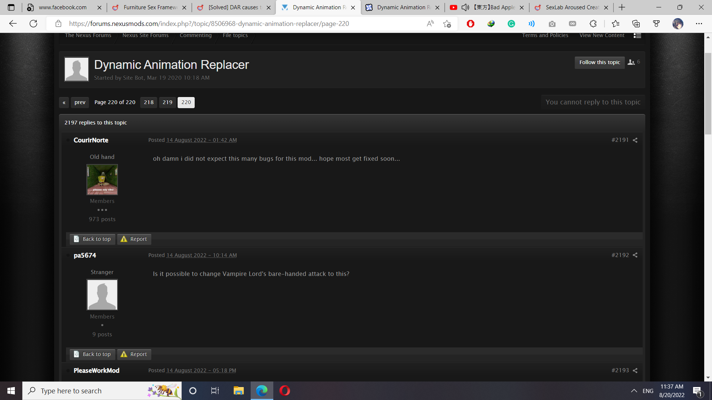
Task: Open Task View on taskbar
Action: pos(215,391)
